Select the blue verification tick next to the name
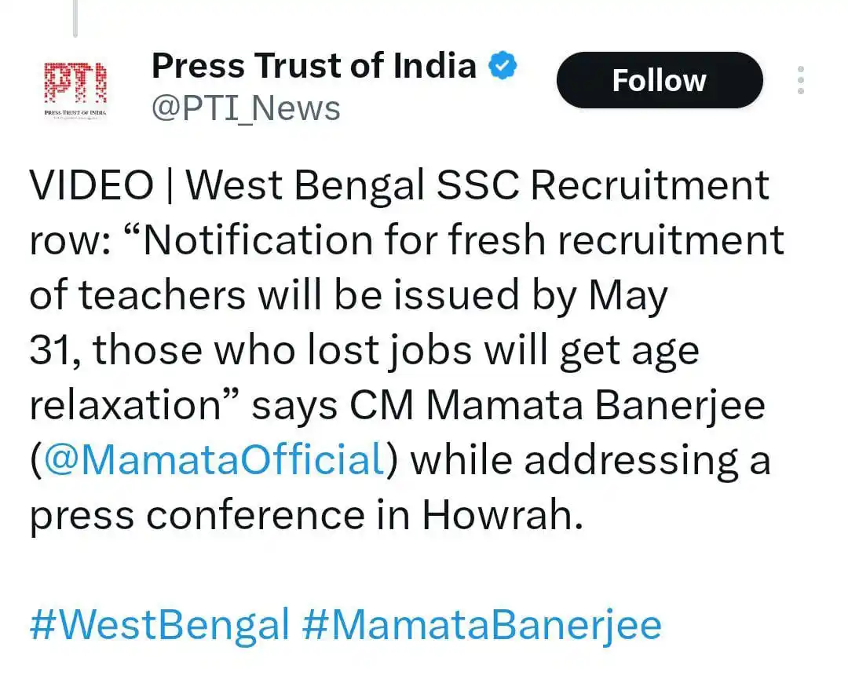This screenshot has height=676, width=848. tap(501, 67)
